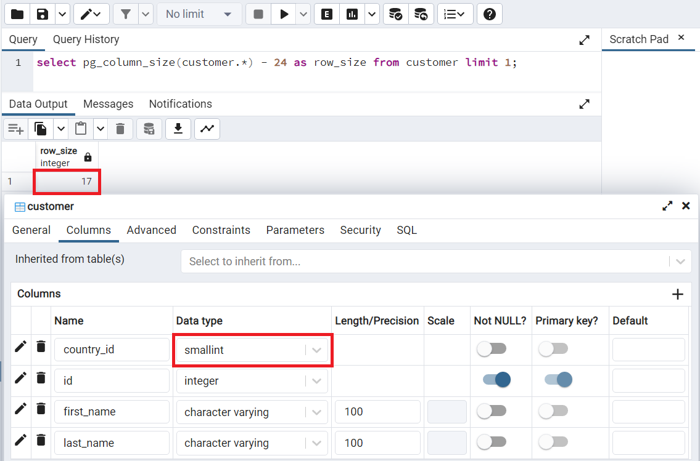Screen dimensions: 700x461
Task: Open the Data Output tab
Action: click(38, 104)
